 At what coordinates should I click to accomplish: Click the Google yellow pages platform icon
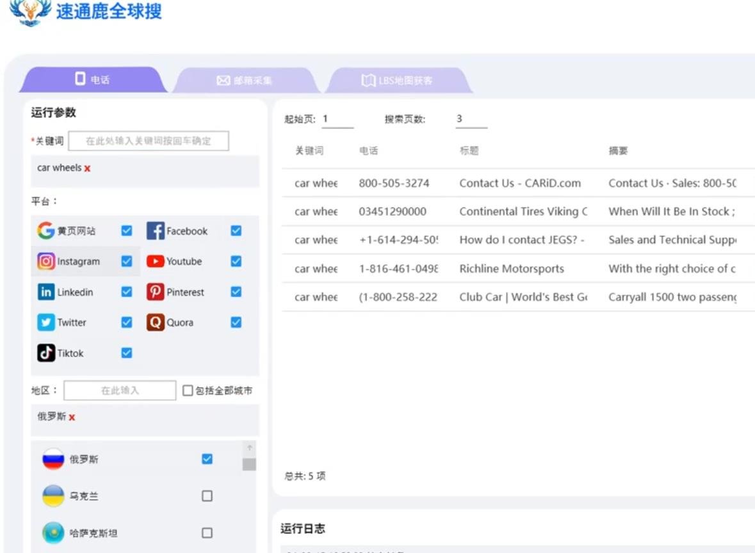(x=45, y=230)
